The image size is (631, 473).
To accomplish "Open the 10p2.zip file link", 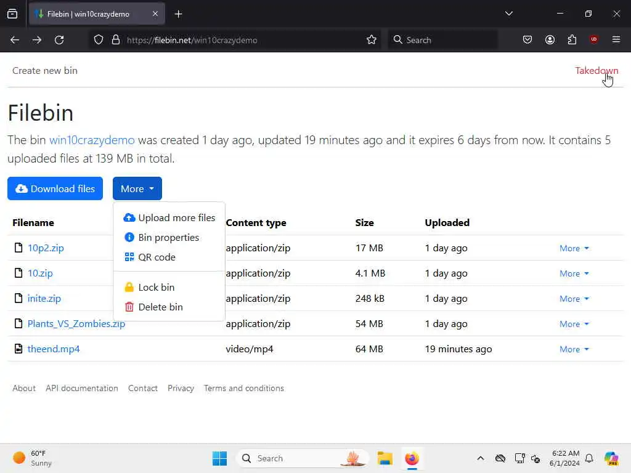I will click(46, 248).
